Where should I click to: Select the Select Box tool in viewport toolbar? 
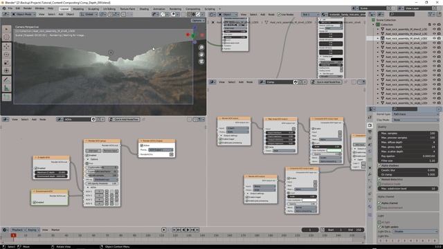click(7, 29)
